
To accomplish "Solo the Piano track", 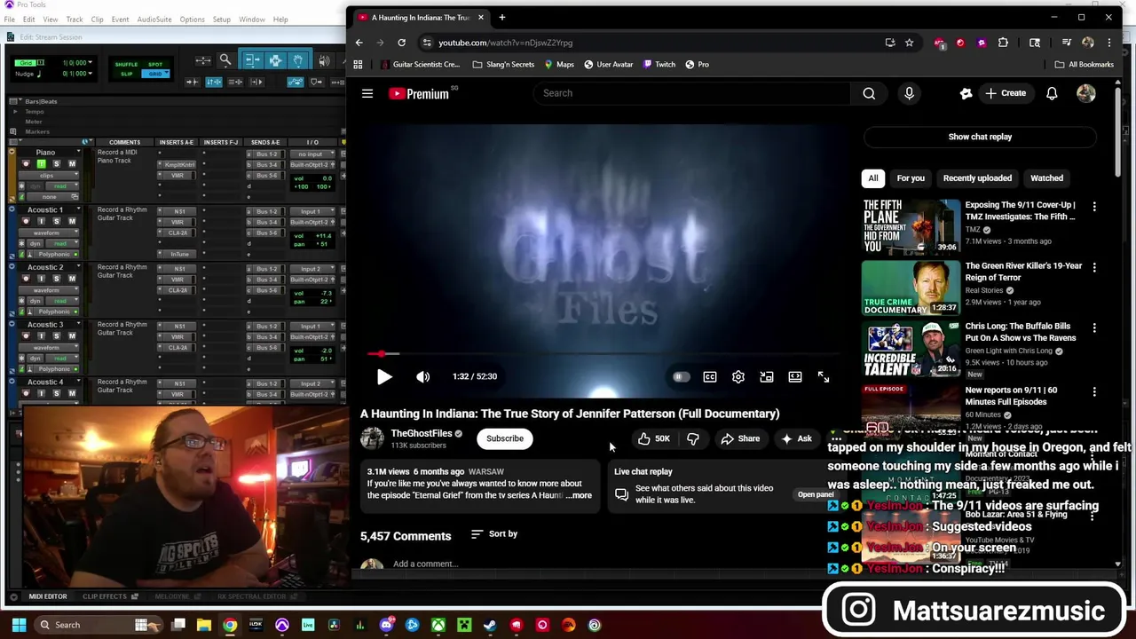I will click(57, 164).
